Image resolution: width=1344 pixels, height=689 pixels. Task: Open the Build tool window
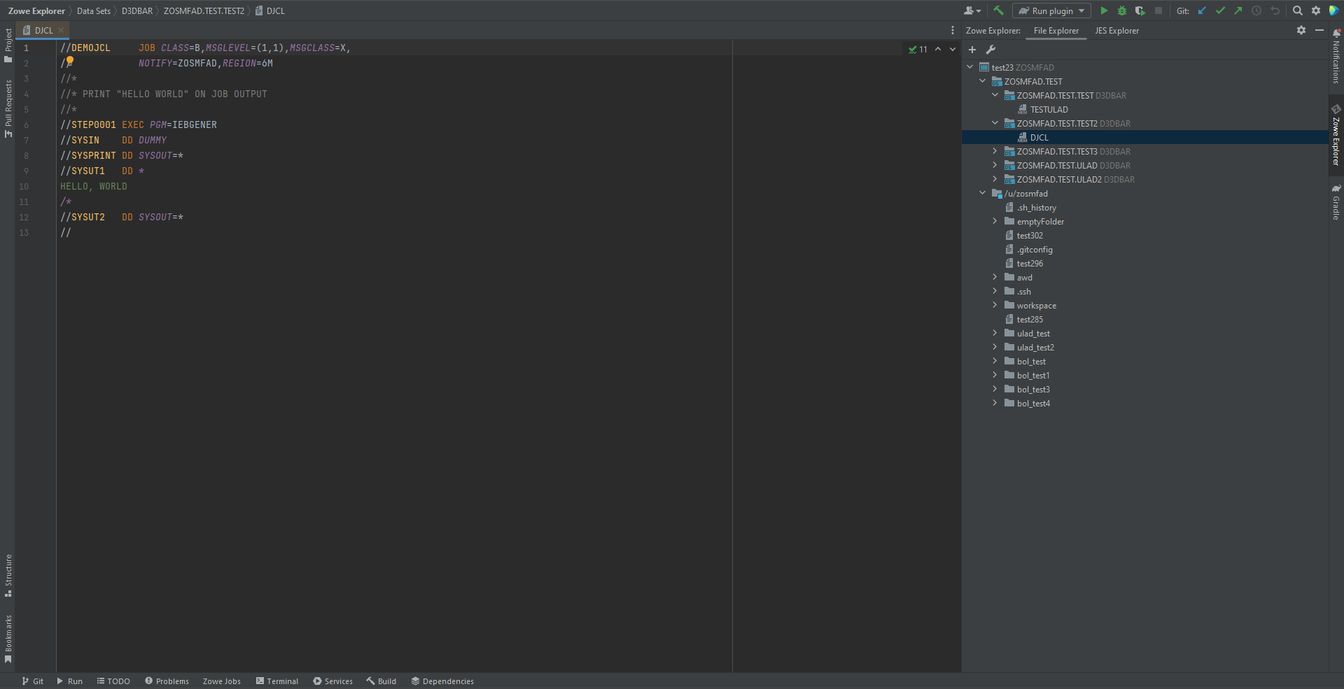[x=381, y=681]
